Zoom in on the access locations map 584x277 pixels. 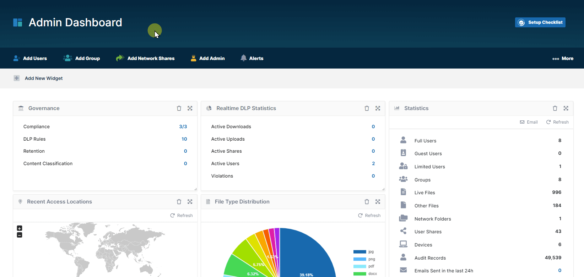point(20,228)
